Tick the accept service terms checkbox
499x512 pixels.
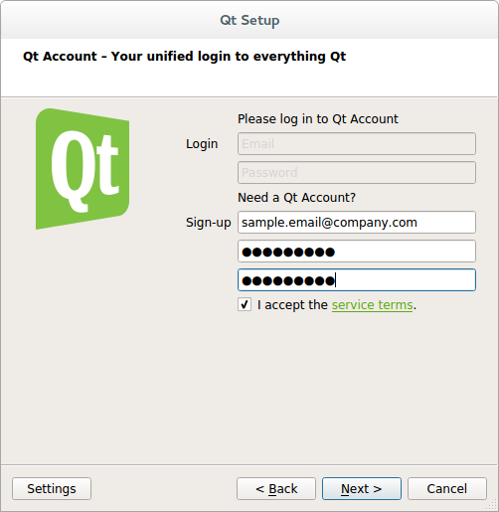(245, 304)
